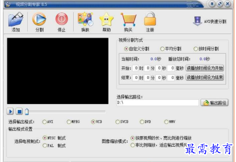Open 帮助 star help icon

pos(106,20)
